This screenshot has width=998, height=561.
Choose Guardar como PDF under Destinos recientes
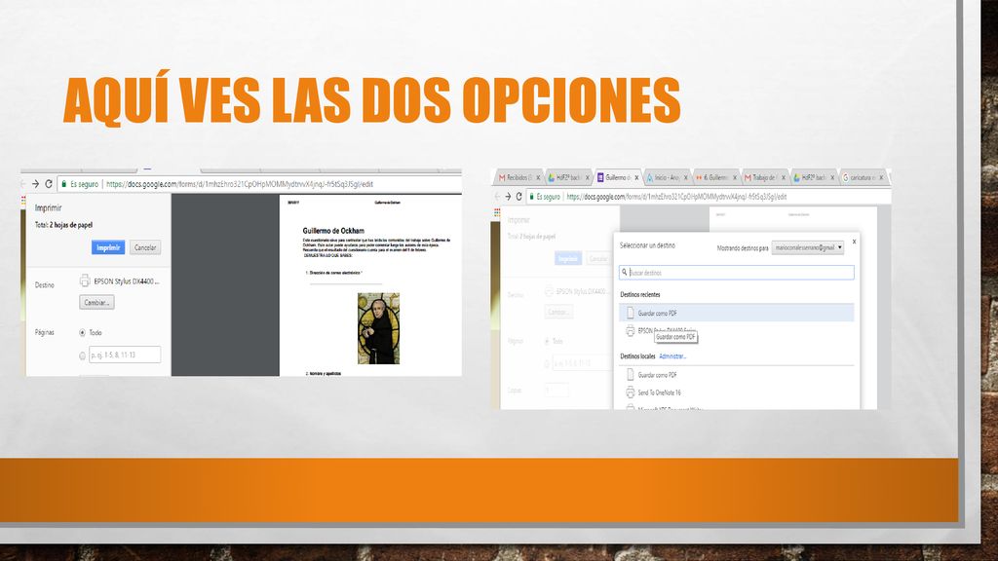[737, 313]
